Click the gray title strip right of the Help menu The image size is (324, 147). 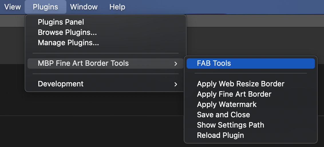click(x=229, y=7)
